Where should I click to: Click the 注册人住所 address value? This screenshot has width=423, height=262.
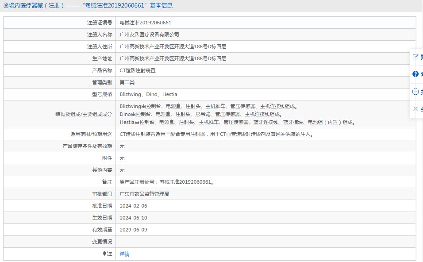pyautogui.click(x=173, y=46)
